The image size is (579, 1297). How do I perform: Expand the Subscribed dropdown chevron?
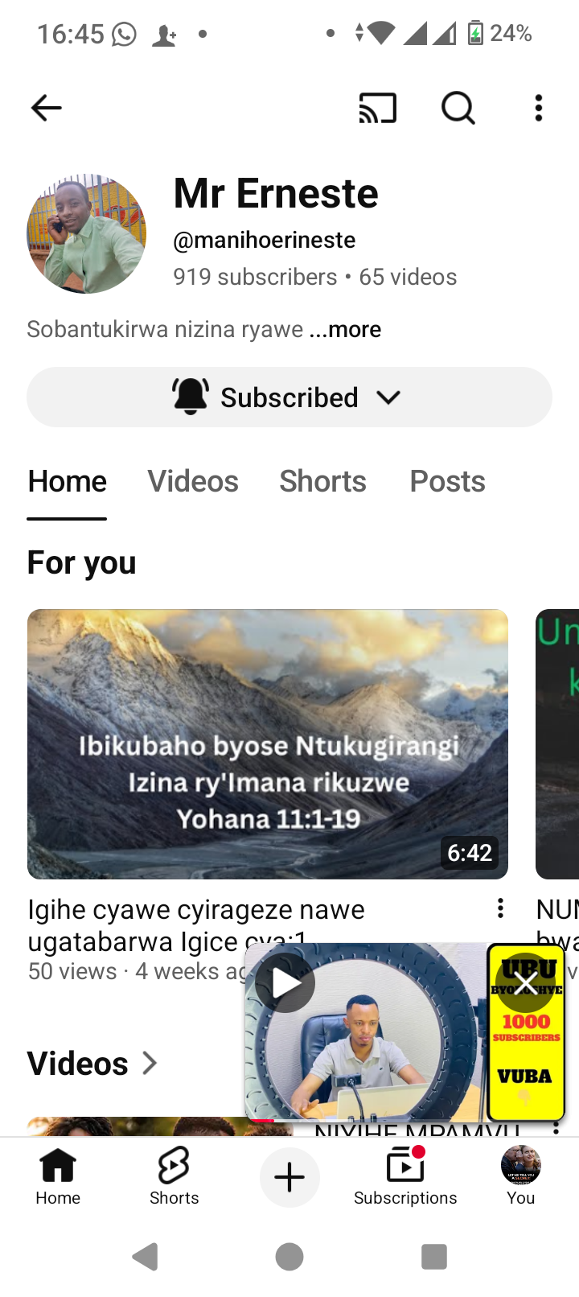tap(388, 397)
